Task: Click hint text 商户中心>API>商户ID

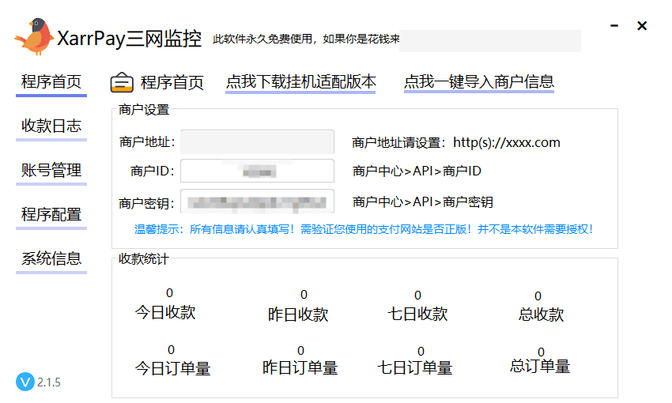Action: coord(417,171)
